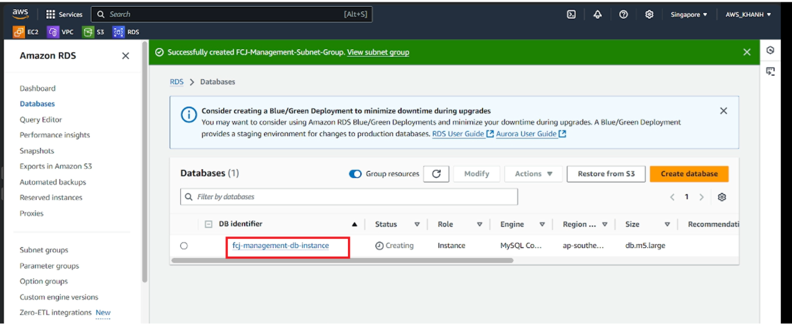Dismiss the Blue/Green Deployment info notice
792x333 pixels.
pos(723,110)
